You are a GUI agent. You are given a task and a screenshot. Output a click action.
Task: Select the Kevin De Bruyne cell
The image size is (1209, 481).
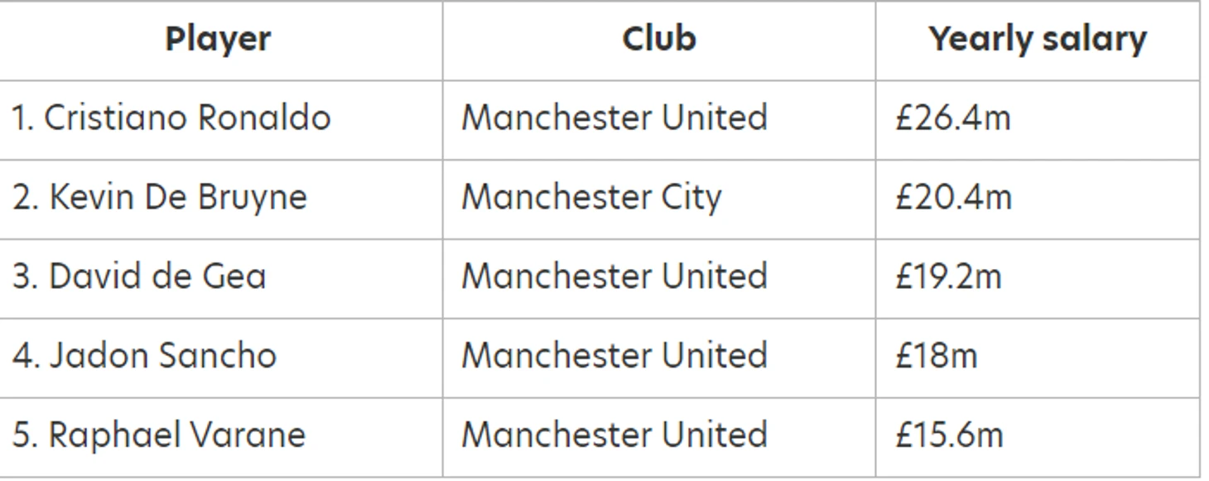159,197
